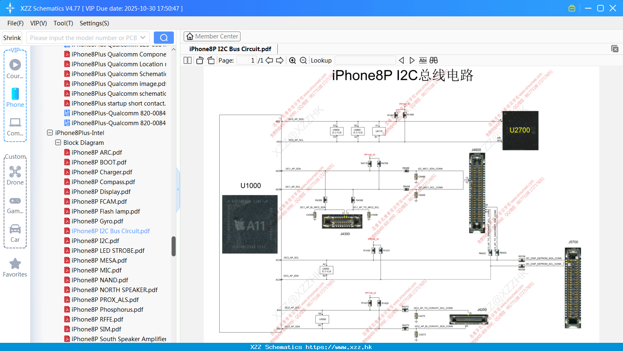Image resolution: width=623 pixels, height=351 pixels.
Task: Open iPhone8P NAND.pdf
Action: click(100, 280)
